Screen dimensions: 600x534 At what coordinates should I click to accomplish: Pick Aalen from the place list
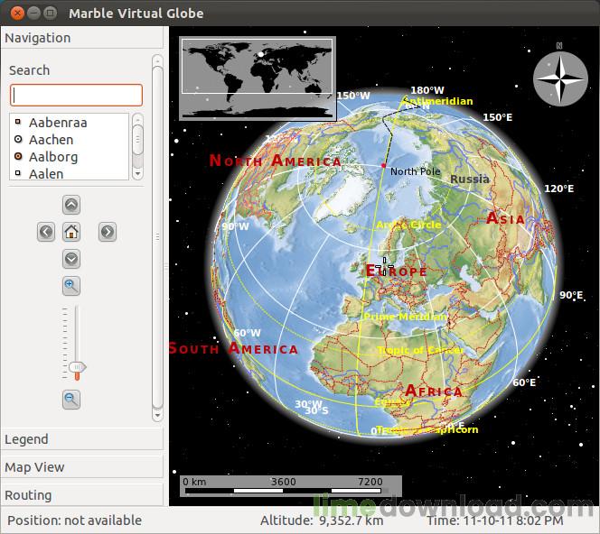point(46,174)
